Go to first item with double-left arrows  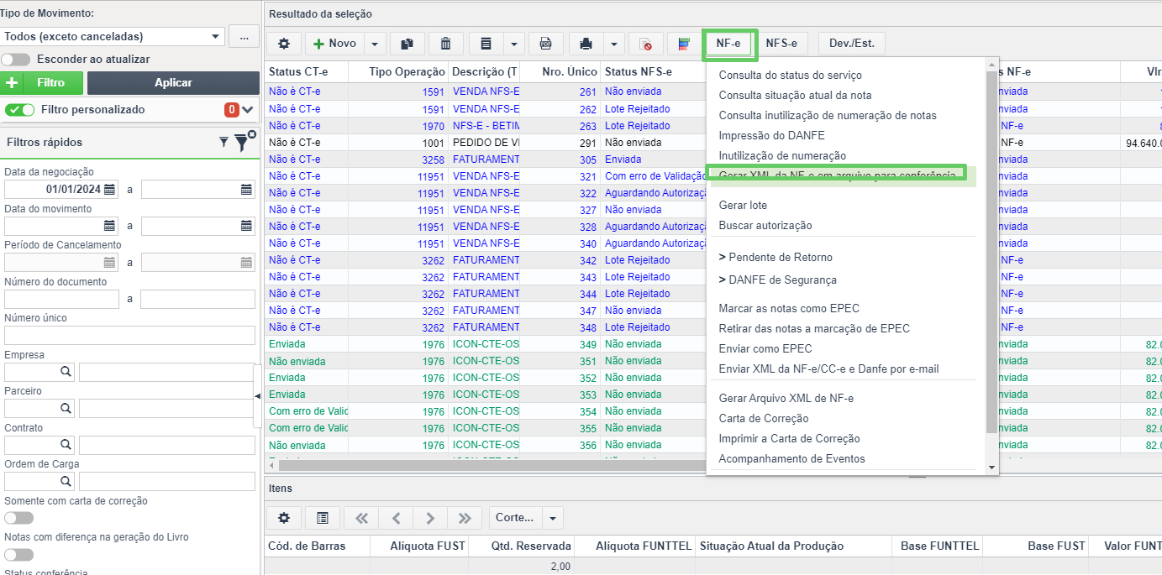361,518
